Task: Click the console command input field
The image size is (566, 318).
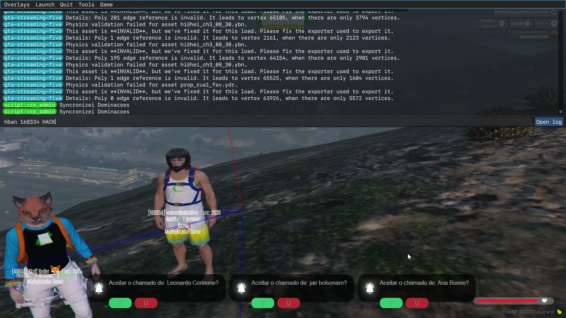Action: (267, 122)
